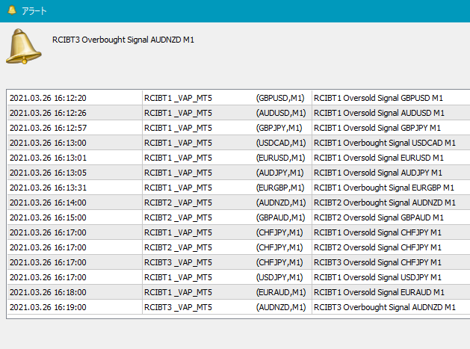Select RCIBT3 _VAP_MT5 source in the 16:19:00 row

point(178,308)
